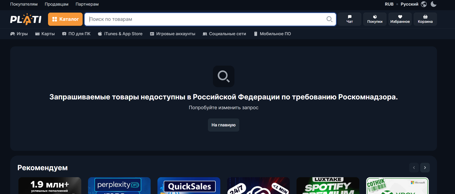455x194 pixels.
Task: Open the Продавцам link
Action: click(x=57, y=4)
